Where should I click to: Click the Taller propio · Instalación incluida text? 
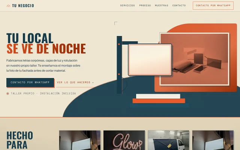click(43, 93)
